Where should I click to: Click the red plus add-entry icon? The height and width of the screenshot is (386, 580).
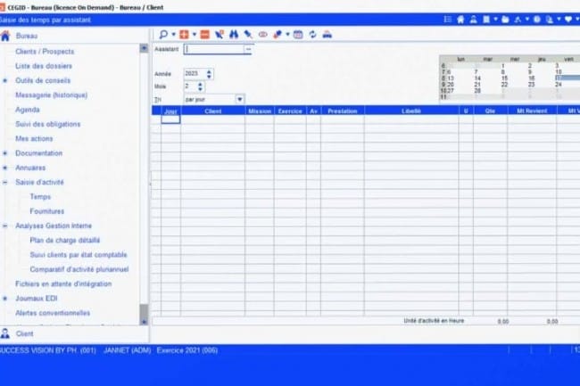pos(184,34)
